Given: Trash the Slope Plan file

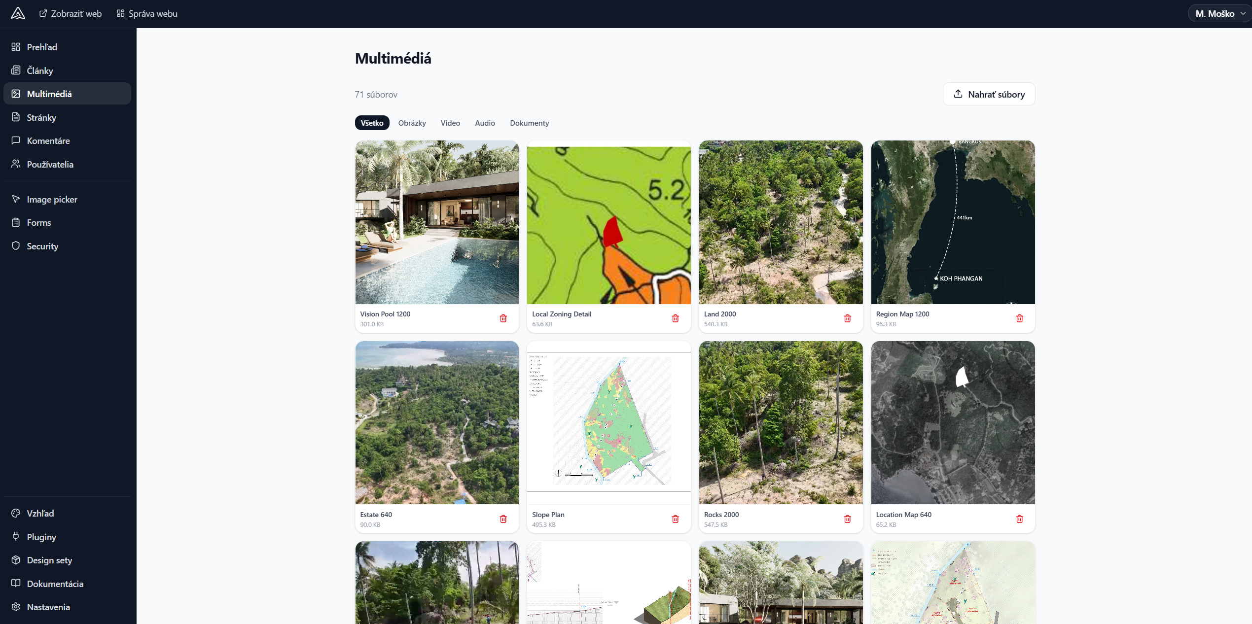Looking at the screenshot, I should tap(675, 519).
